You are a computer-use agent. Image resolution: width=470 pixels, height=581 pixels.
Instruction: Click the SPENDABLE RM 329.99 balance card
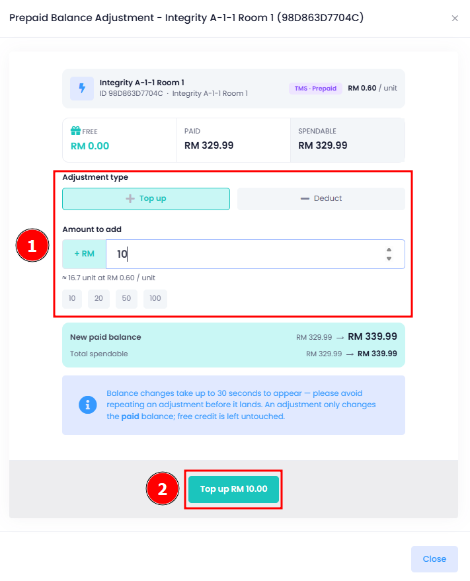348,140
